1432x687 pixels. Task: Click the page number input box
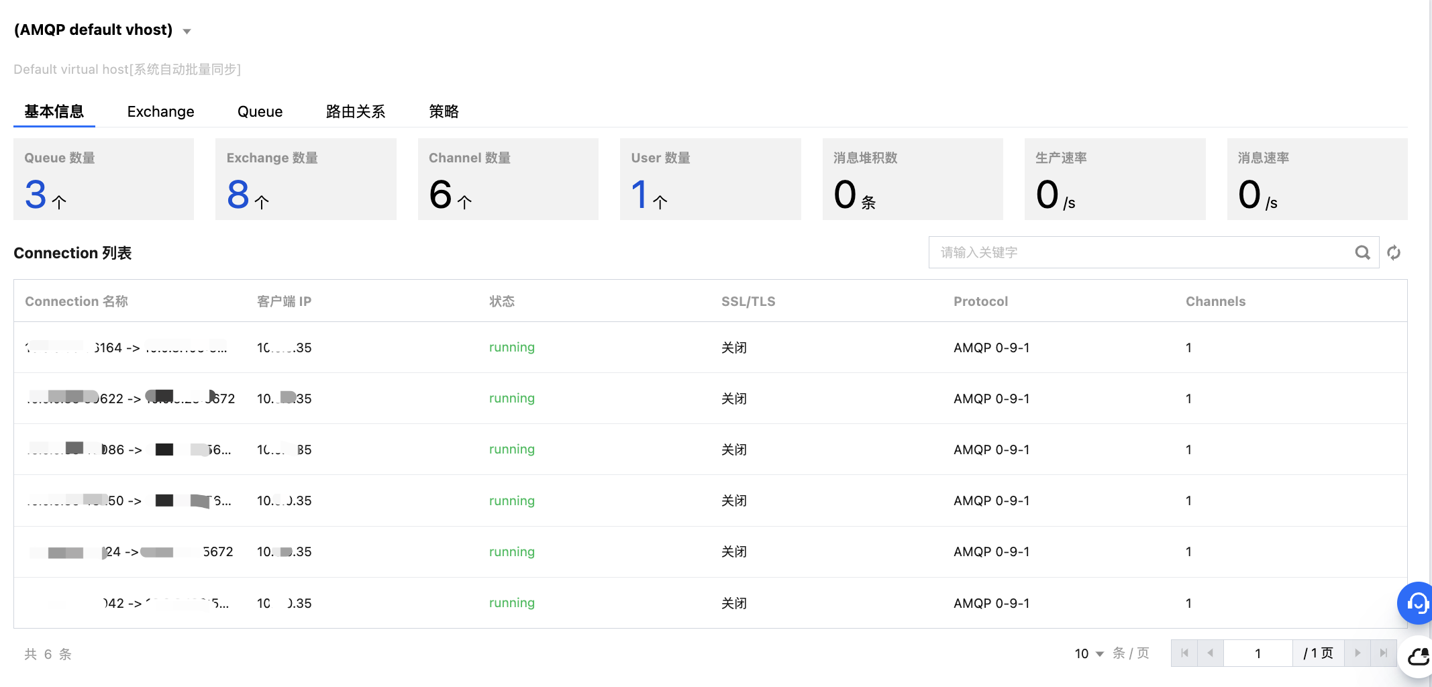coord(1258,653)
